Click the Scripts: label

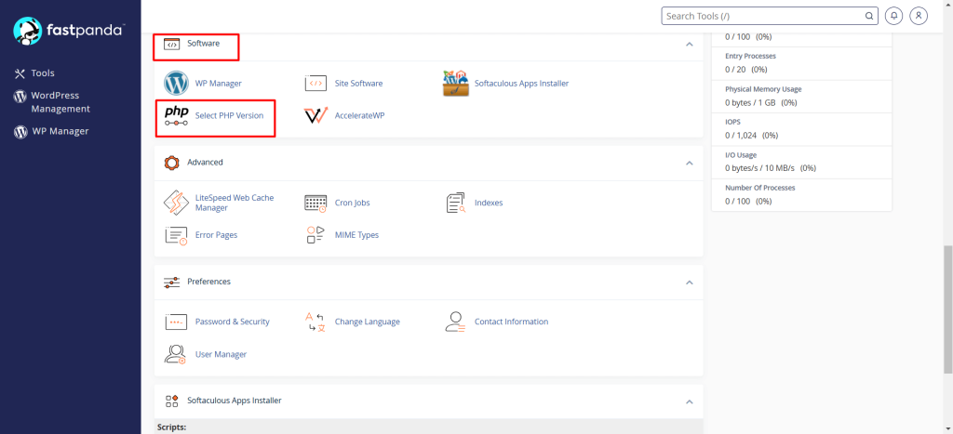(171, 427)
